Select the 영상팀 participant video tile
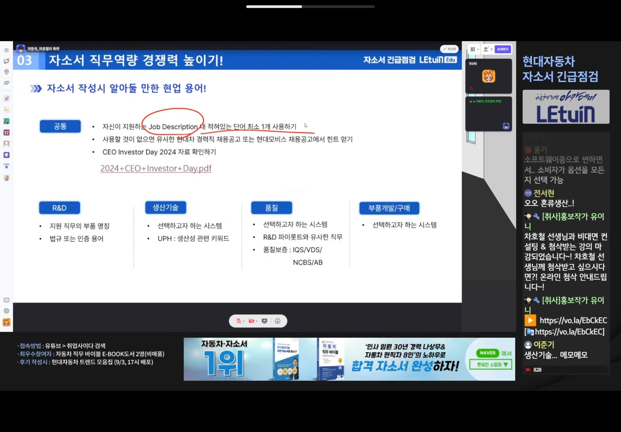 click(488, 76)
